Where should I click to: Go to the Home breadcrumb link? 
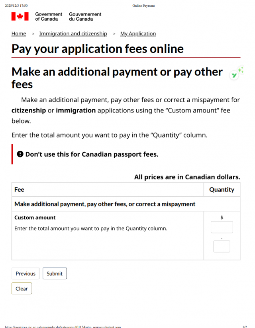[19, 34]
